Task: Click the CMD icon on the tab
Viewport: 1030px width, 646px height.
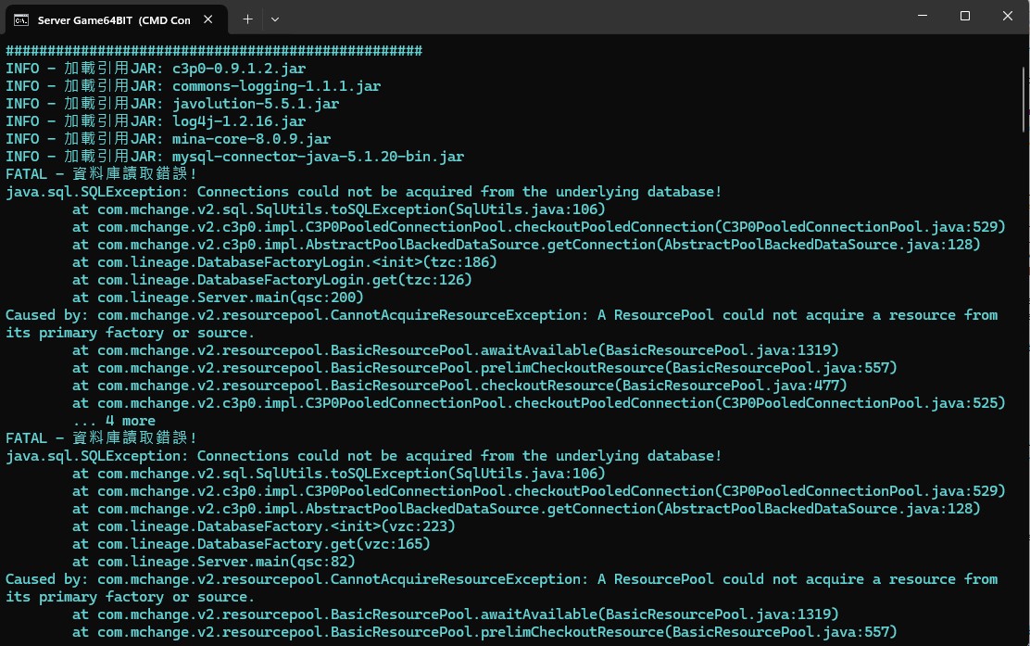Action: (x=21, y=19)
